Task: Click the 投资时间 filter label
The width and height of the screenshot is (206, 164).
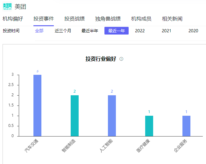Action: (x=11, y=31)
